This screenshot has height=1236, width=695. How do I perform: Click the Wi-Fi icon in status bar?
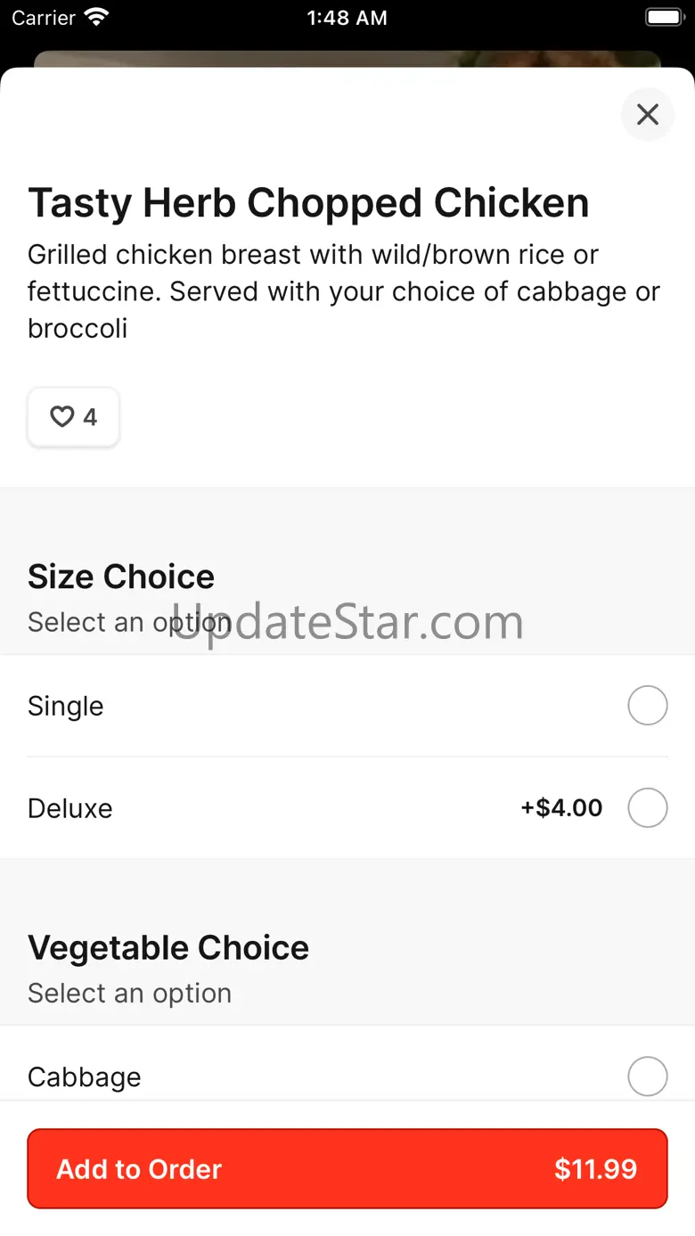(95, 17)
